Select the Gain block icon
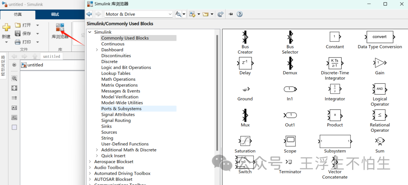408x185 pixels. click(x=380, y=63)
